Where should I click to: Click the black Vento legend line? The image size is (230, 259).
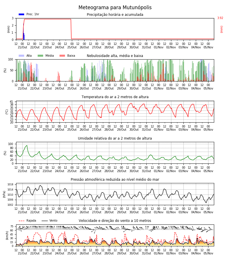(45, 221)
